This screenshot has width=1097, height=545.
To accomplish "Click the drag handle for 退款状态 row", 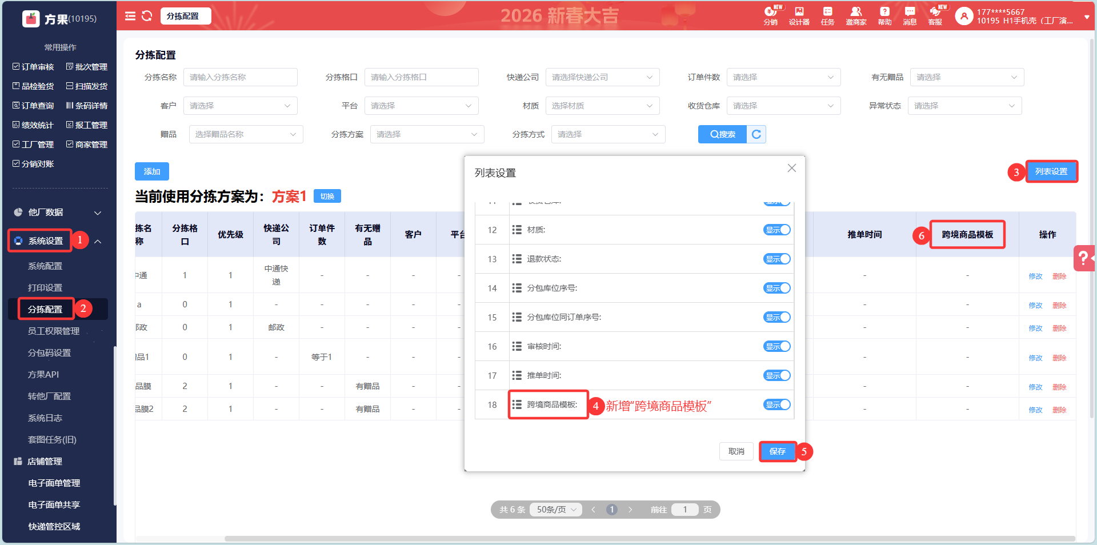I will [x=517, y=259].
